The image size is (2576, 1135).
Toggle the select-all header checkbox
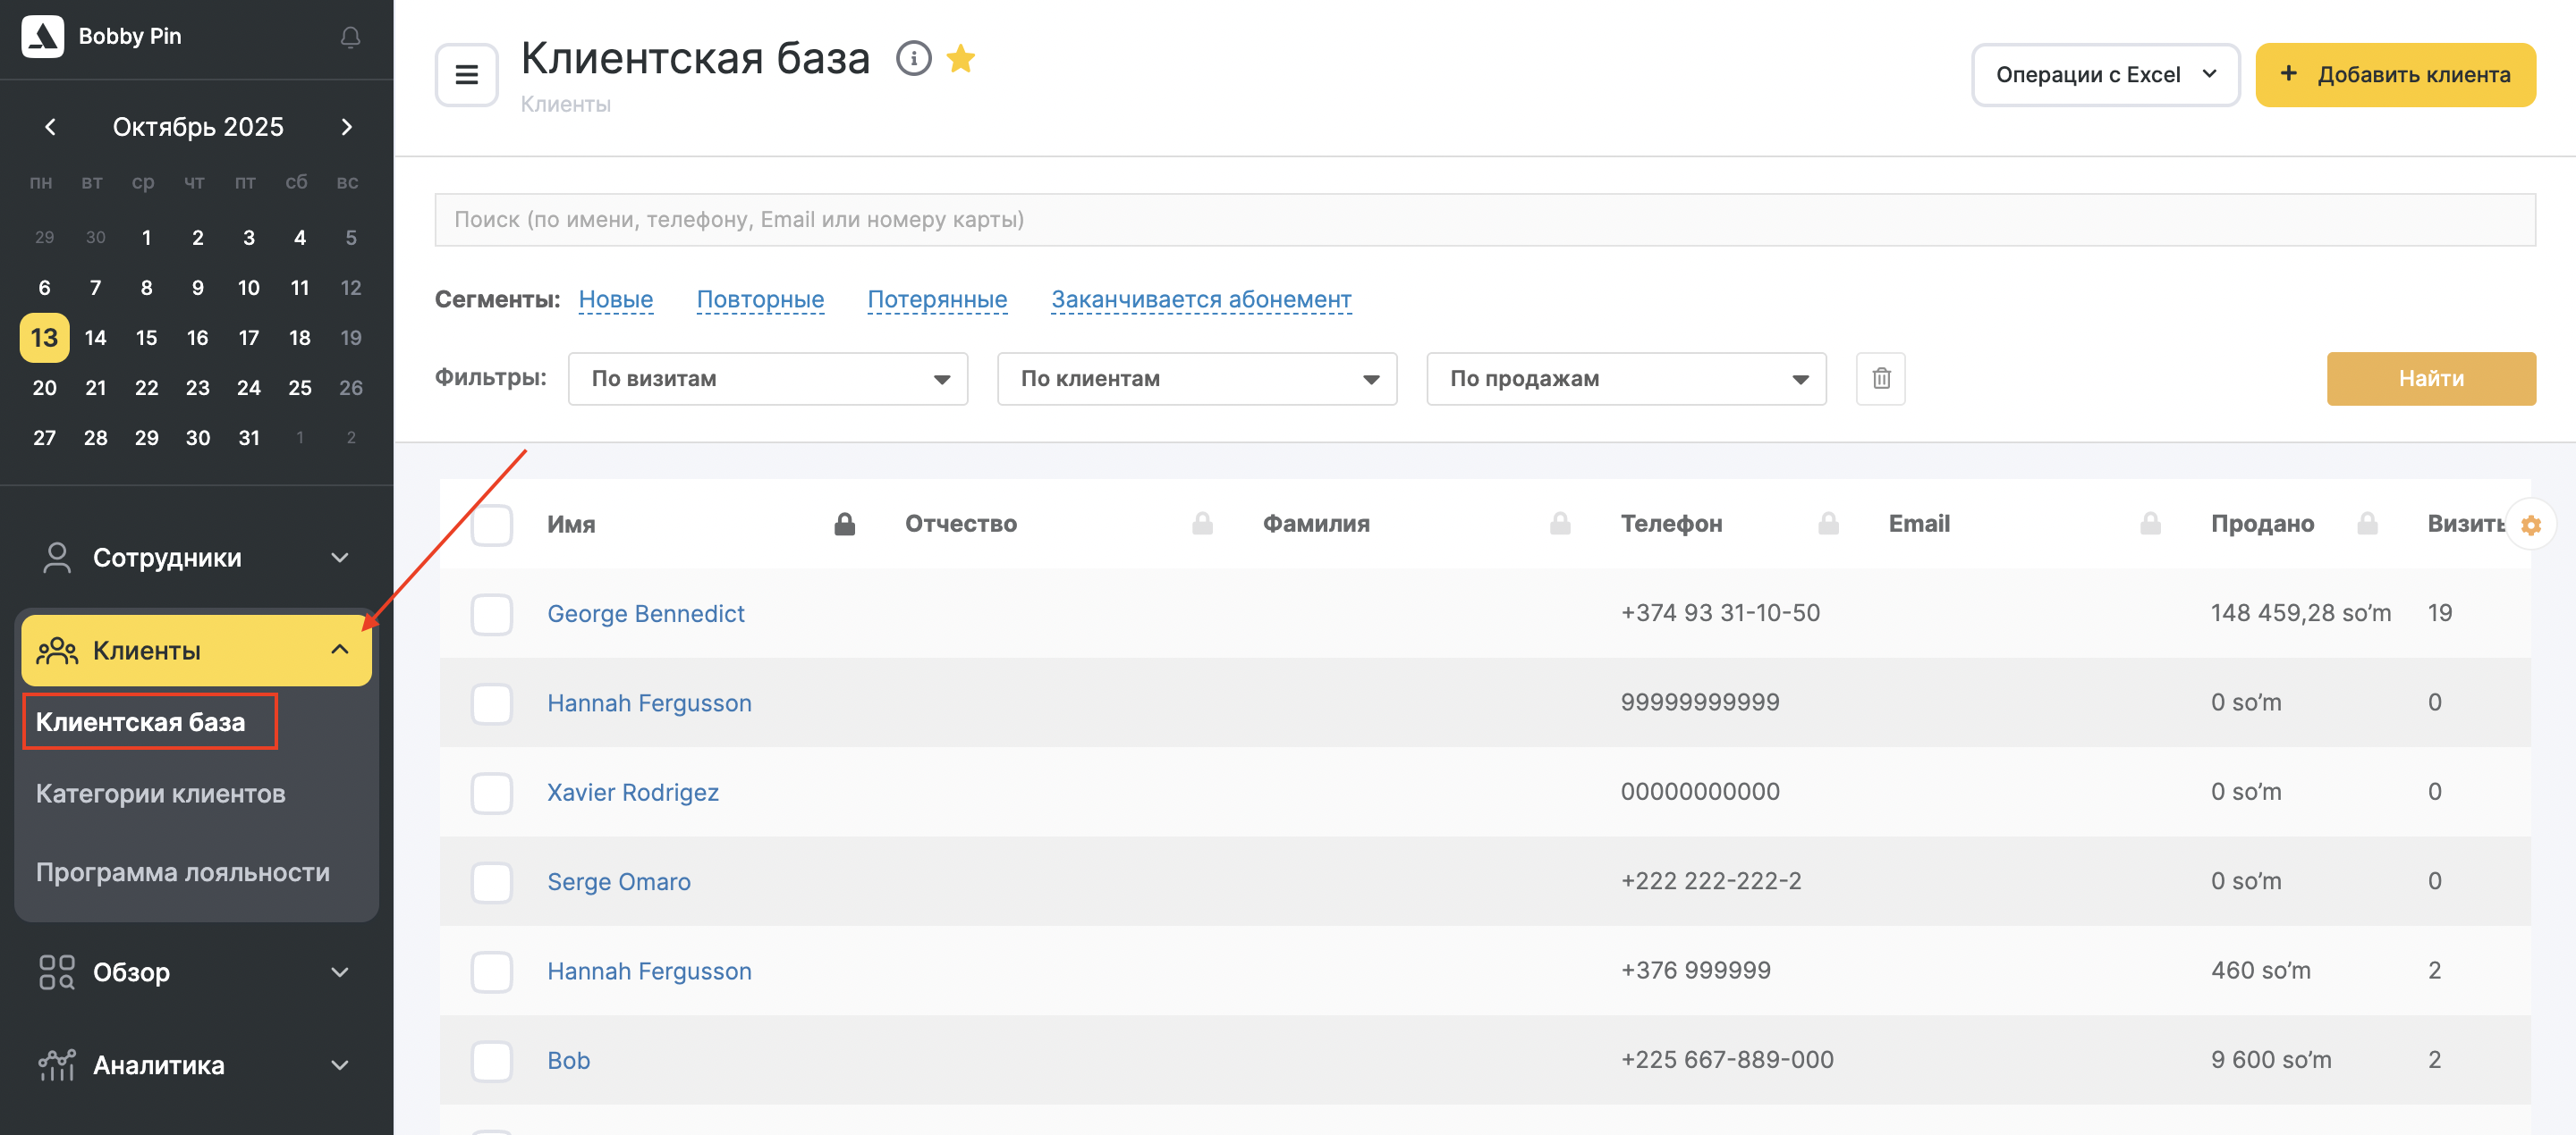point(491,525)
